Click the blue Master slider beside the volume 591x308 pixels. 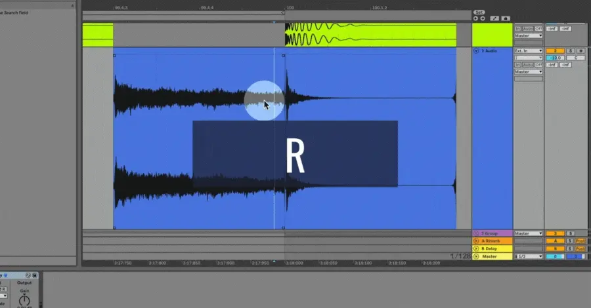pos(575,256)
